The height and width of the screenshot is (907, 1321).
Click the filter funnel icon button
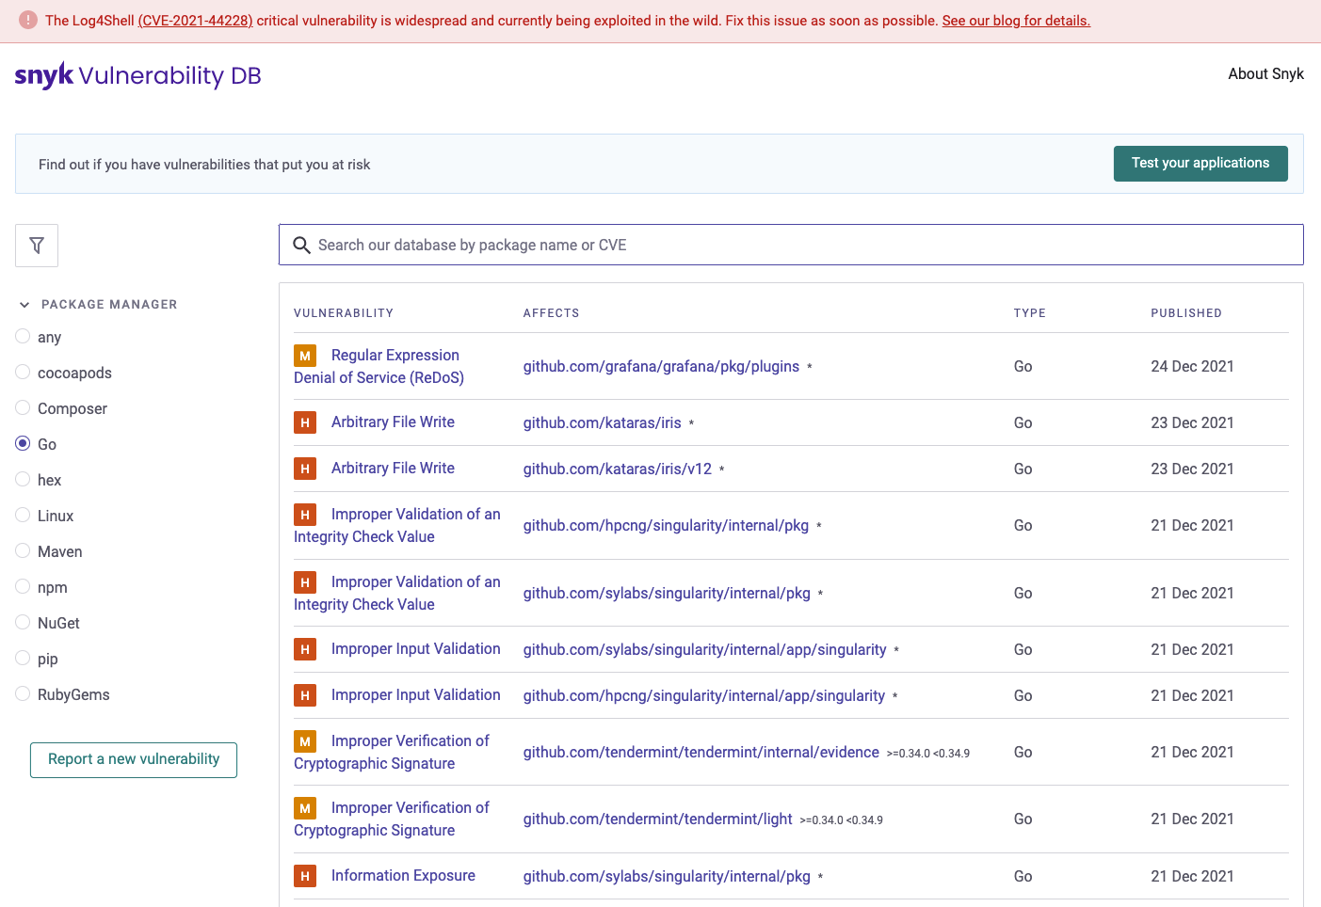37,246
